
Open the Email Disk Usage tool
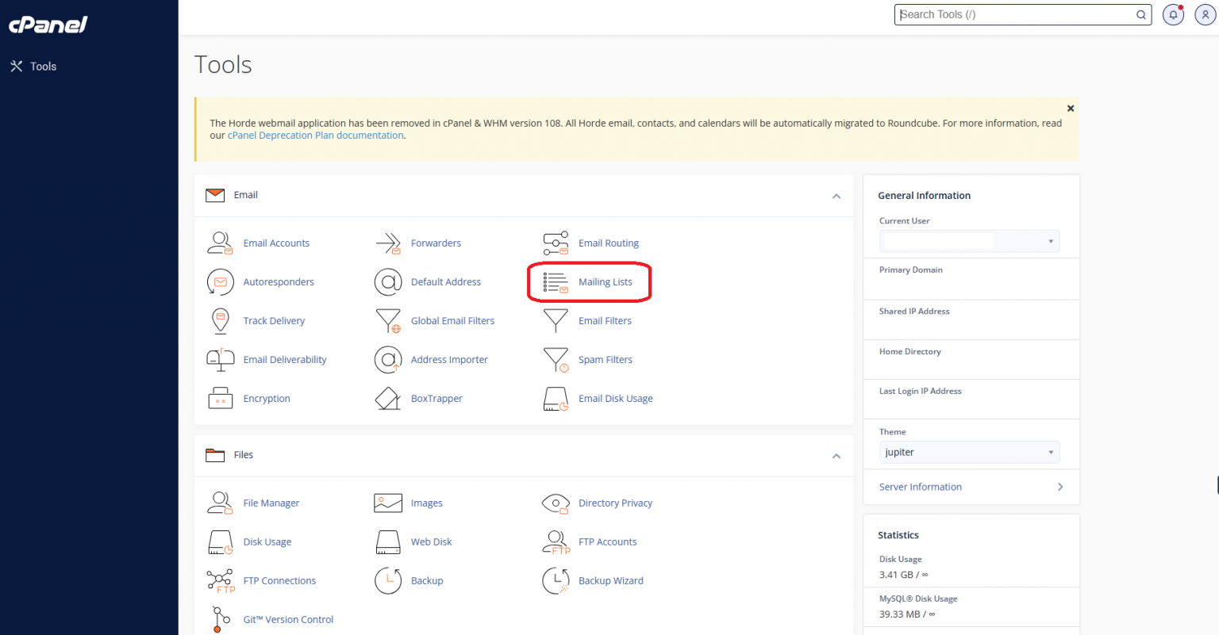click(616, 398)
